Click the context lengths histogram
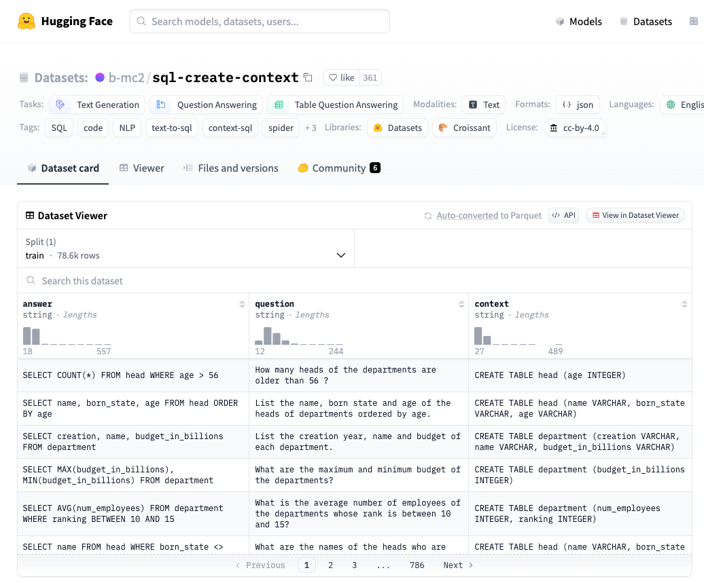The height and width of the screenshot is (583, 704). [518, 336]
